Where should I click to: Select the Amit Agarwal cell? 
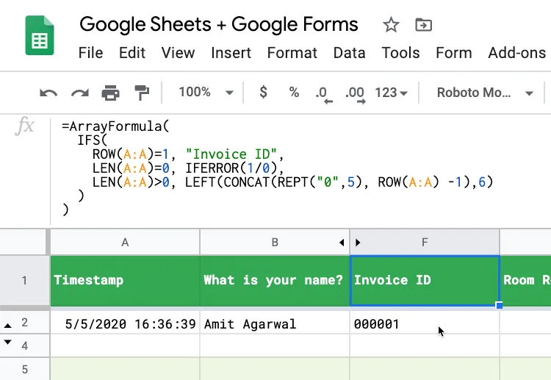[x=275, y=323]
